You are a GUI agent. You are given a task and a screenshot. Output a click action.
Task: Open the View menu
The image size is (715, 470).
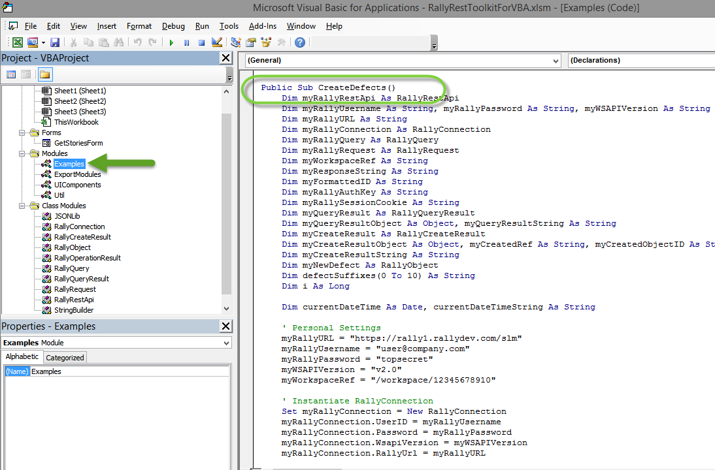click(78, 26)
